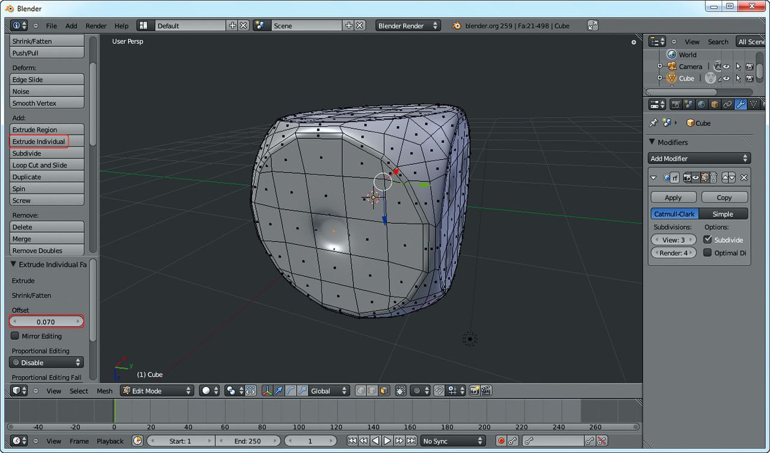This screenshot has height=453, width=770.
Task: Add a new screen layout with the plus next to Default
Action: (x=233, y=25)
